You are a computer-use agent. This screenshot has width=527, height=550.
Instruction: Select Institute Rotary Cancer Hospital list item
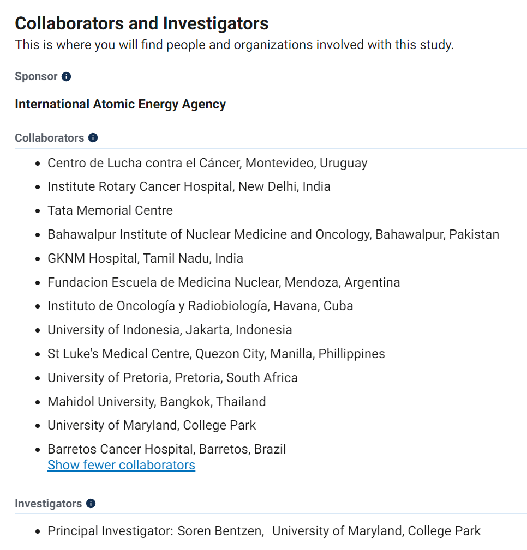(189, 186)
